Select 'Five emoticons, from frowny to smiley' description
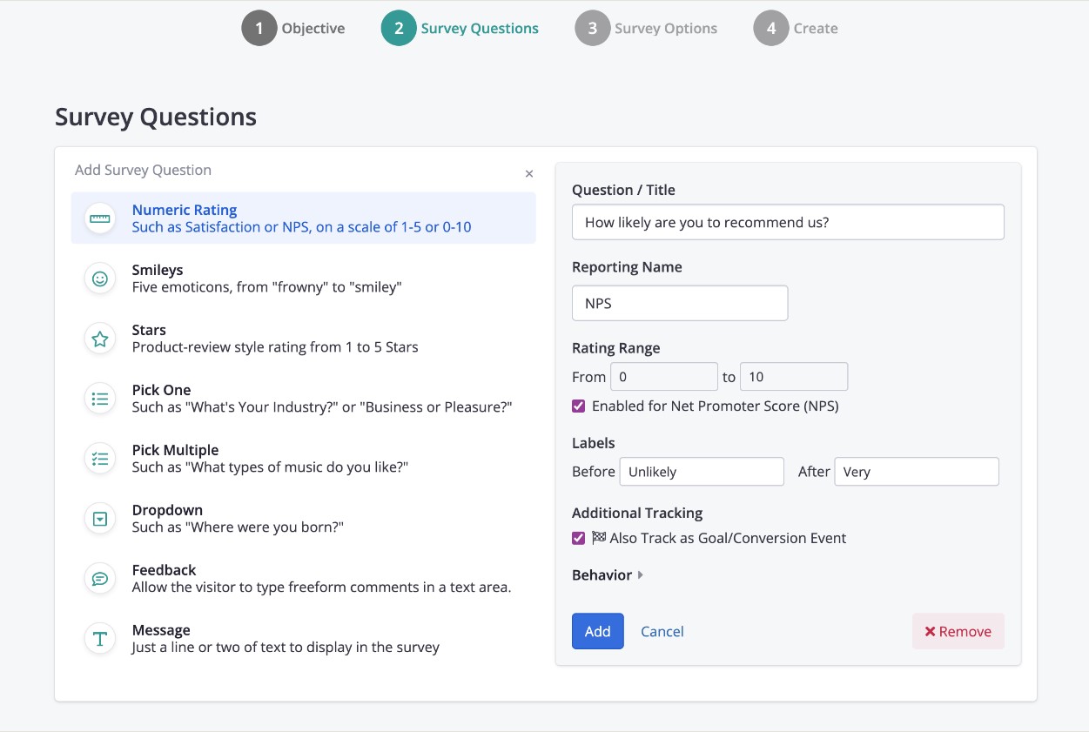 [266, 287]
